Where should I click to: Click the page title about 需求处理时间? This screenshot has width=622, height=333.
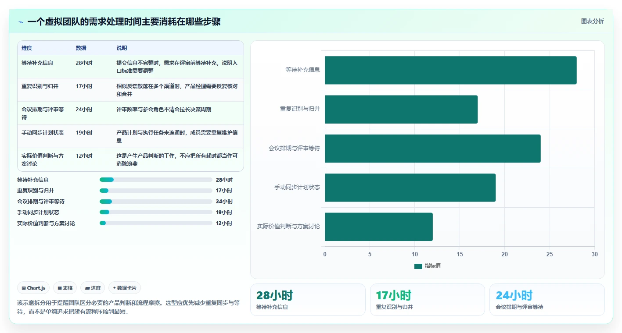point(124,22)
